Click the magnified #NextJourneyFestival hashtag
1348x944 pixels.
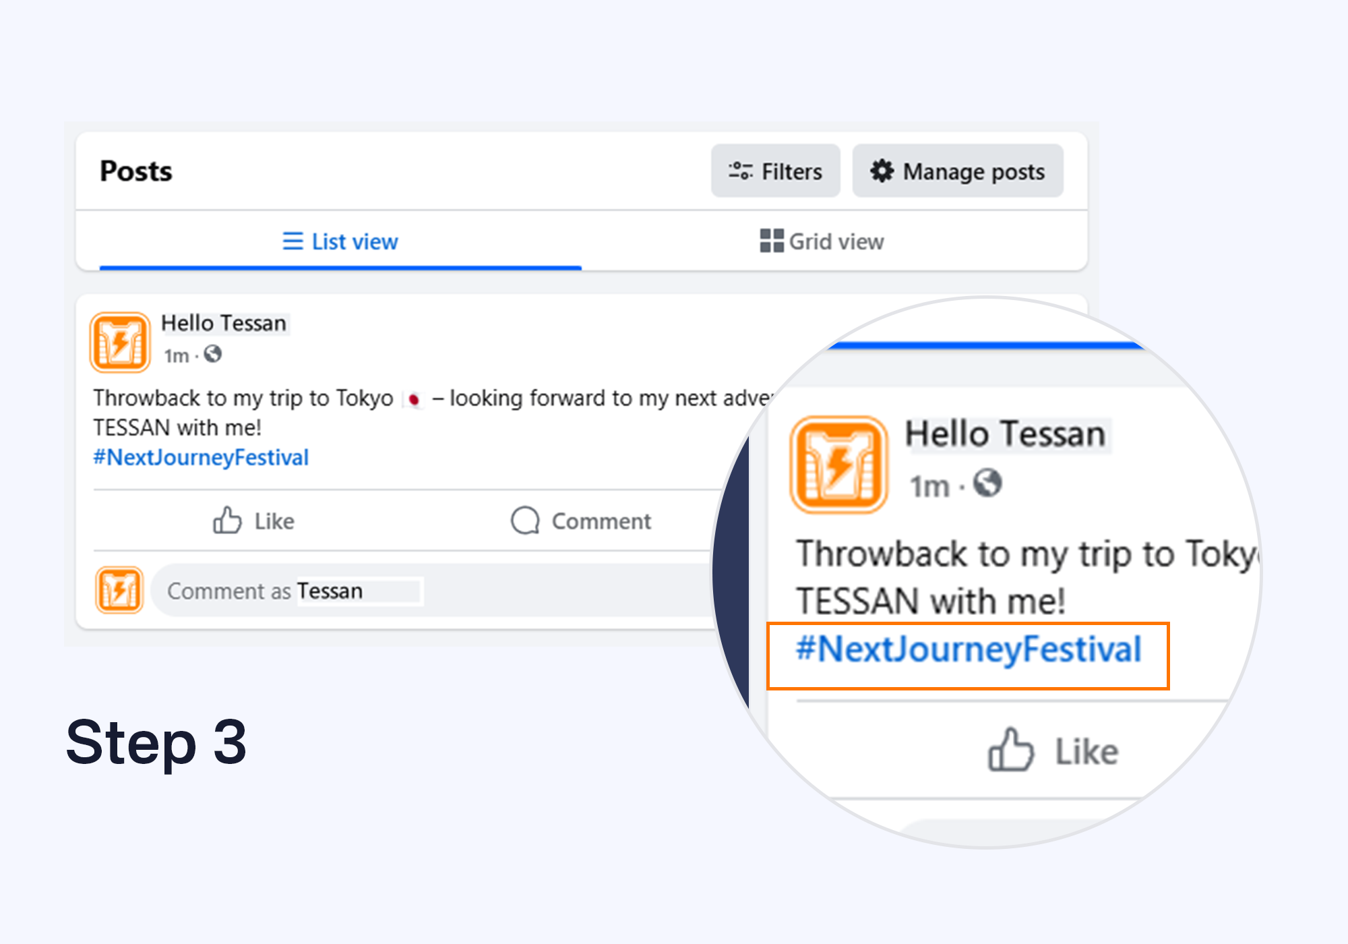969,649
